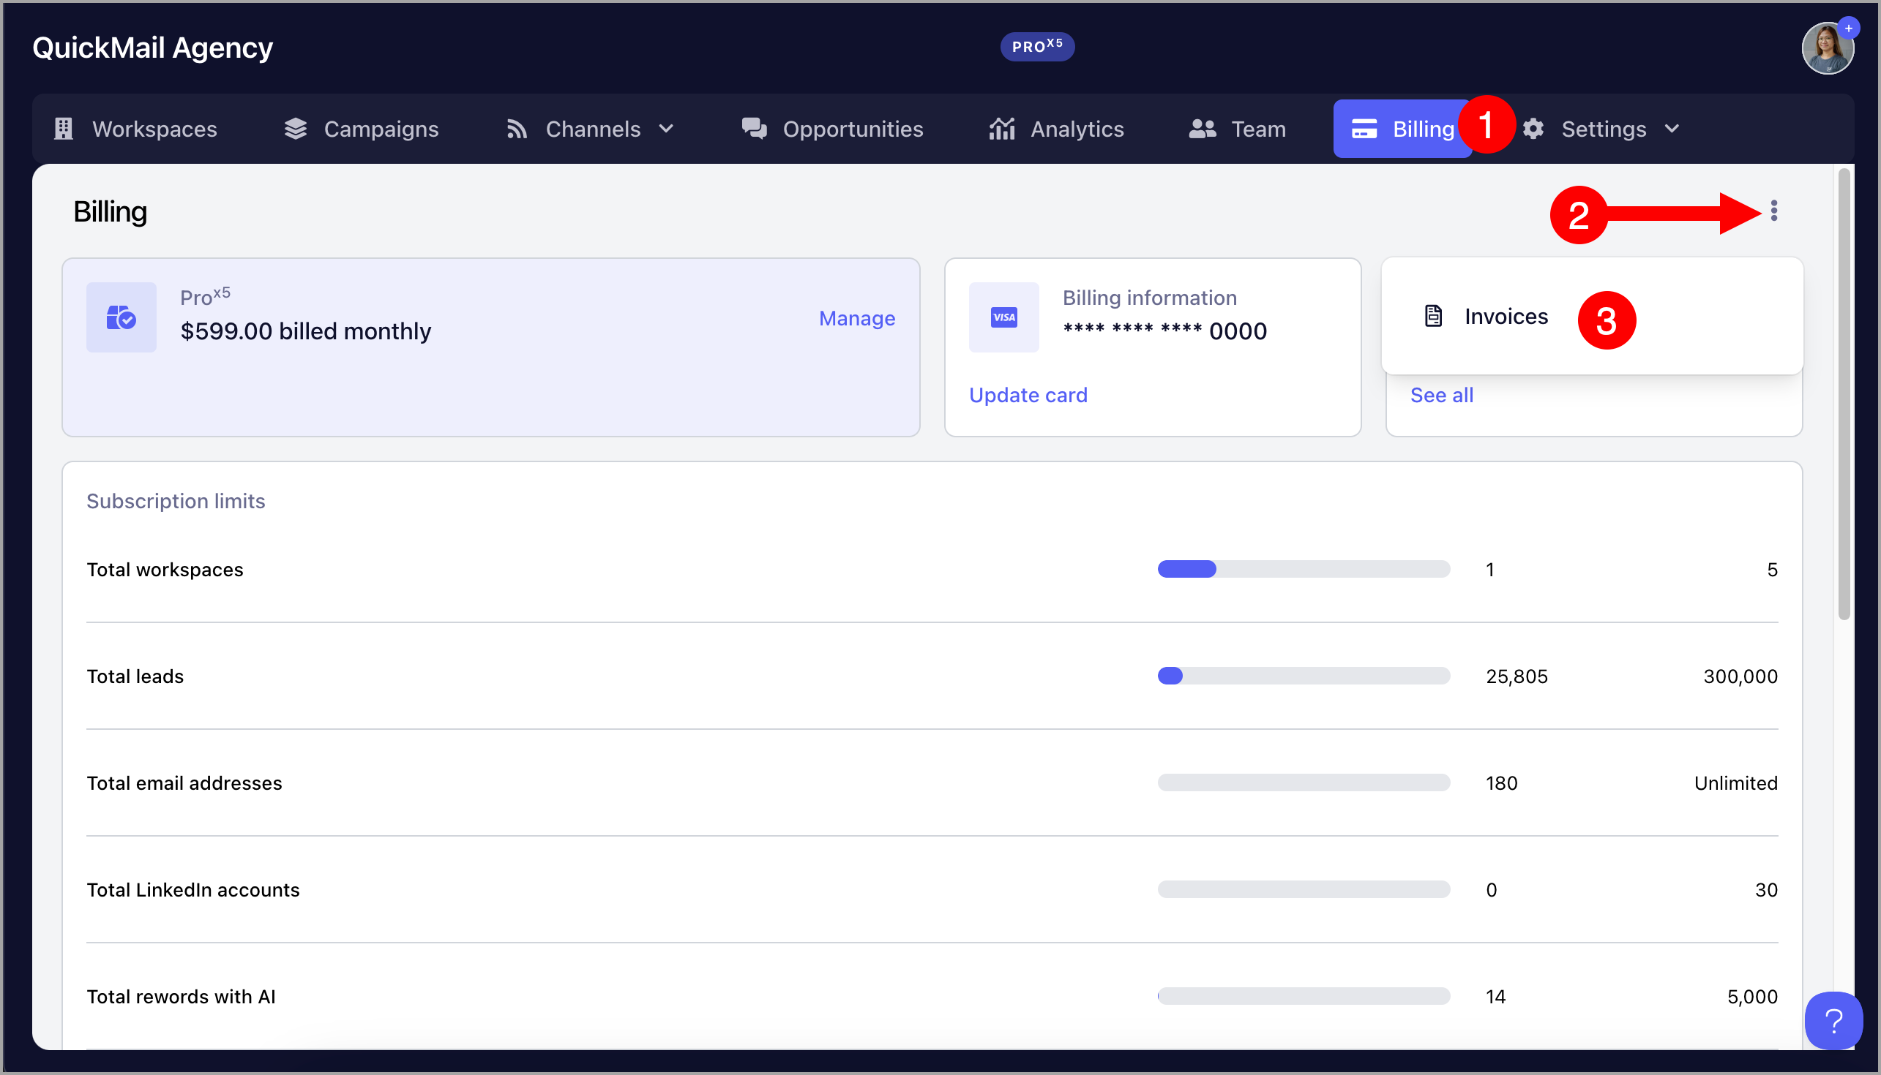This screenshot has width=1881, height=1075.
Task: Click the user profile avatar
Action: [1827, 50]
